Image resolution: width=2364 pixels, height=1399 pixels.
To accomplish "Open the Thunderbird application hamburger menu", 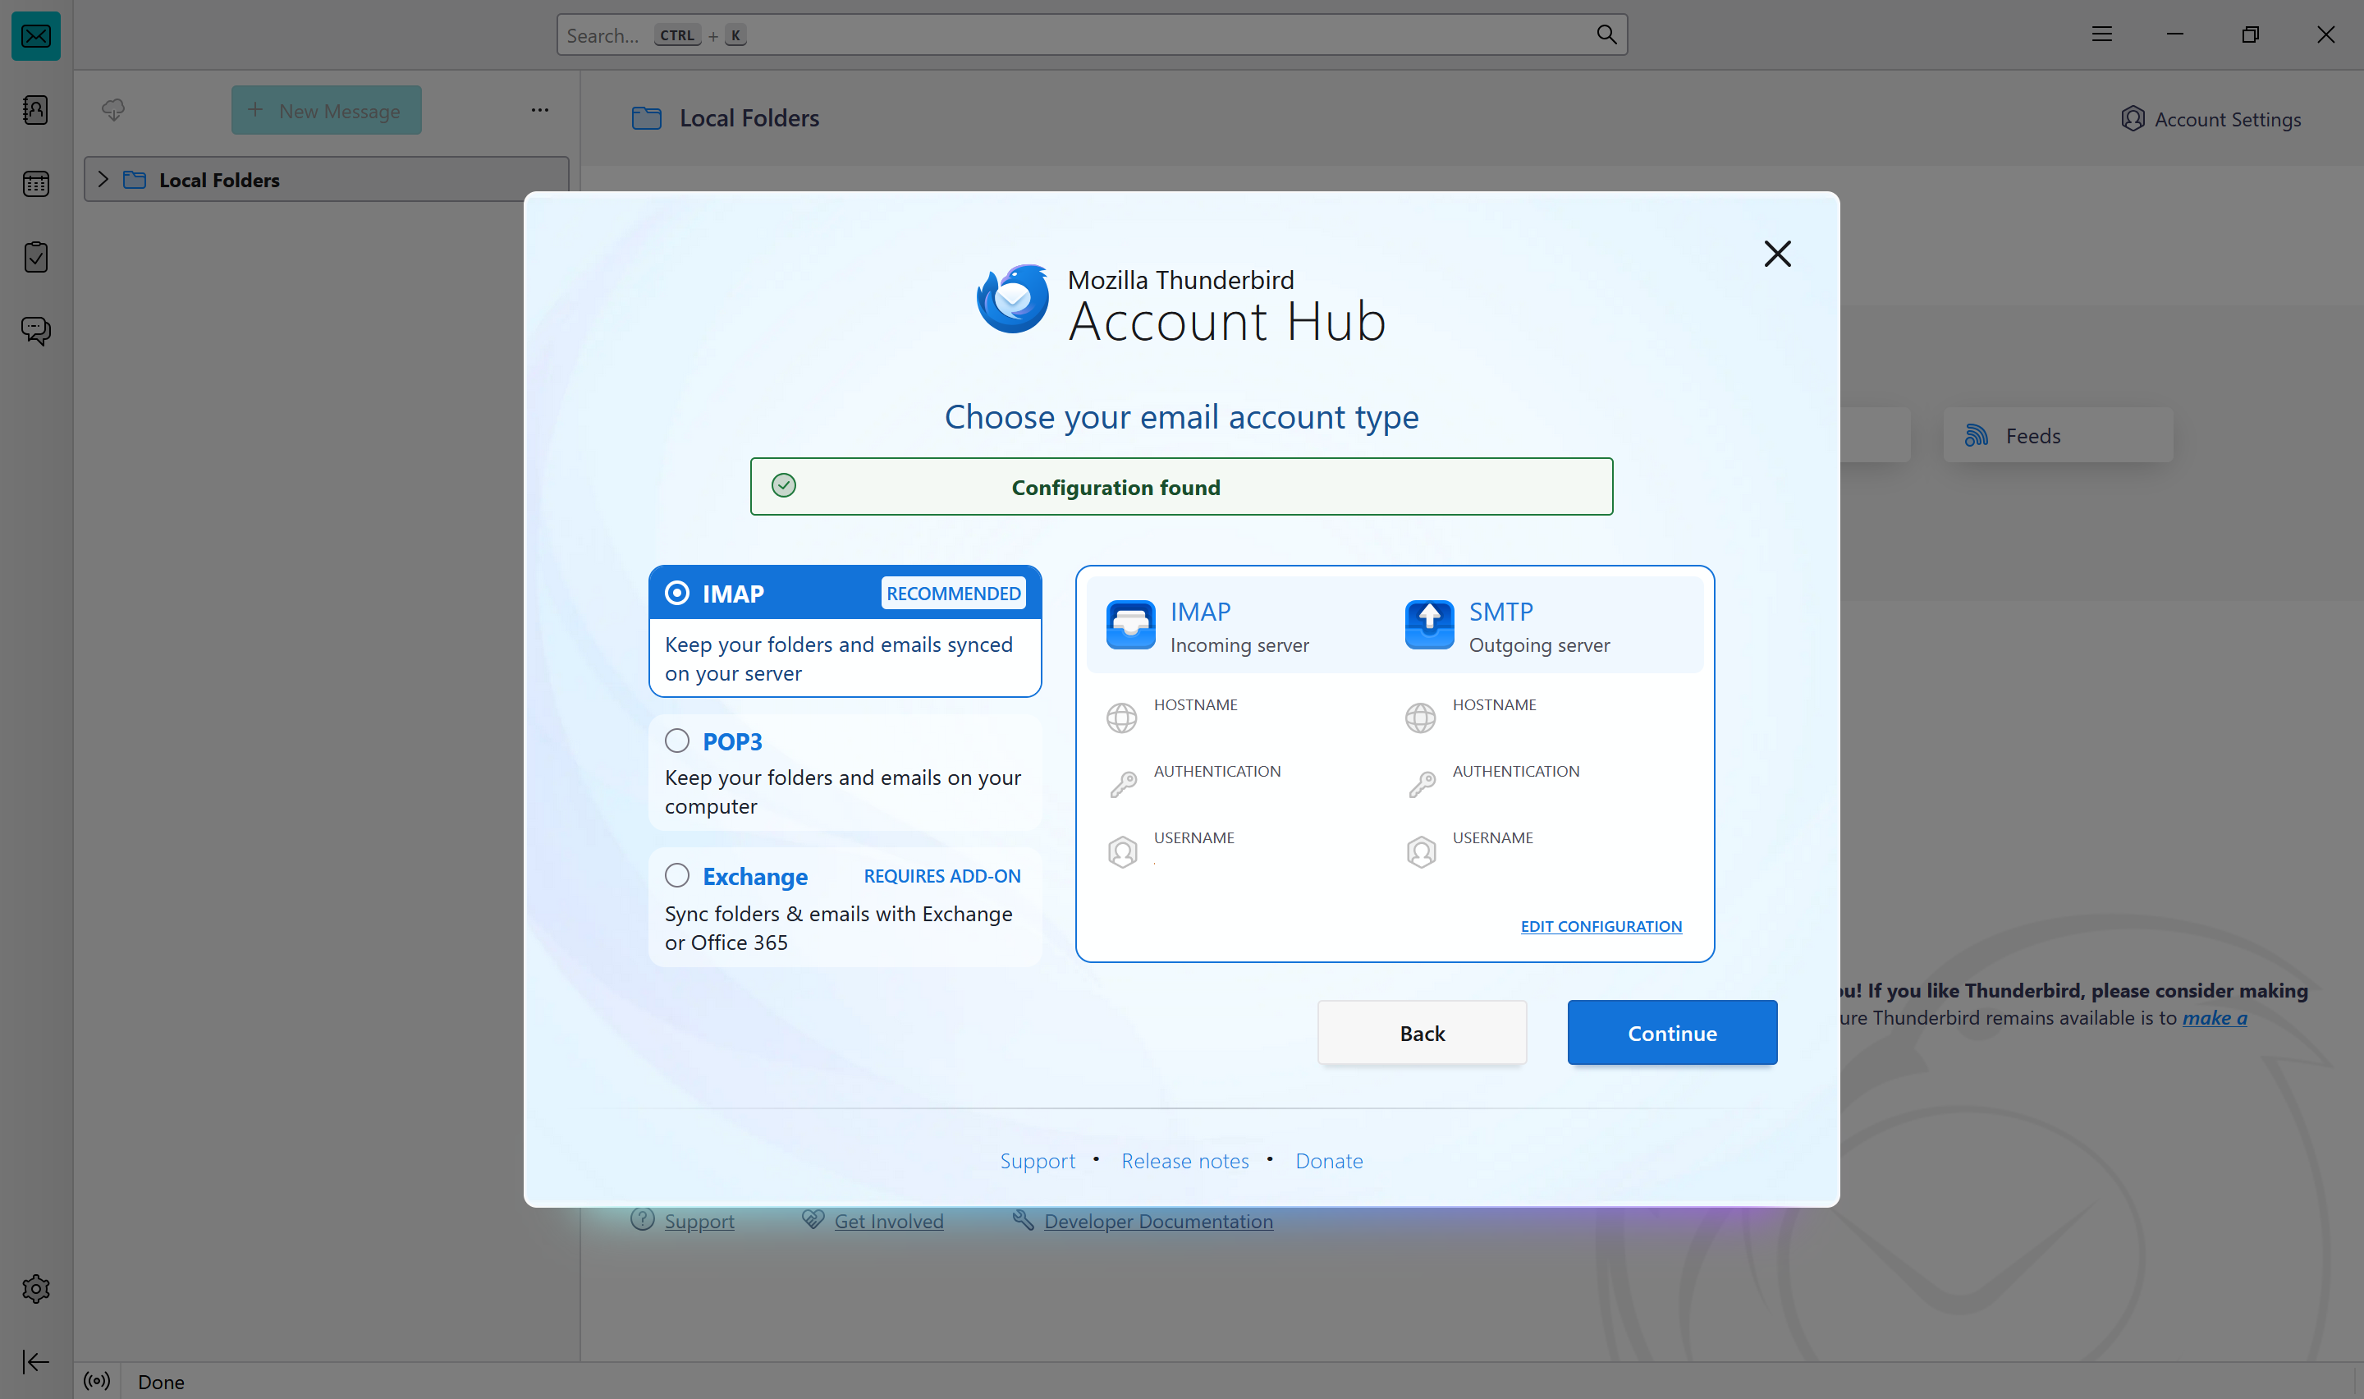I will pos(2102,34).
